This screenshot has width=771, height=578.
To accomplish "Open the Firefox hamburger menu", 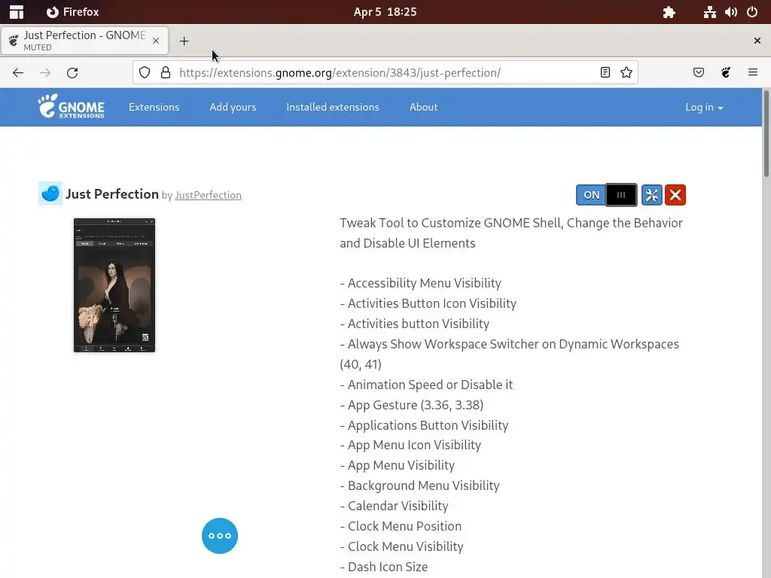I will [x=753, y=73].
